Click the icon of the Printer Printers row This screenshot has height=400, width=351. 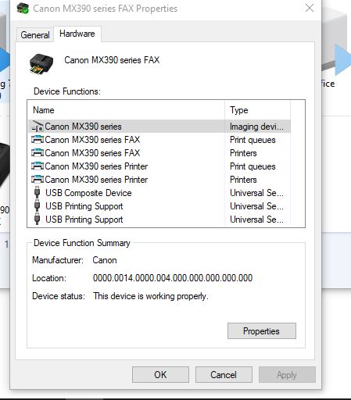click(38, 180)
